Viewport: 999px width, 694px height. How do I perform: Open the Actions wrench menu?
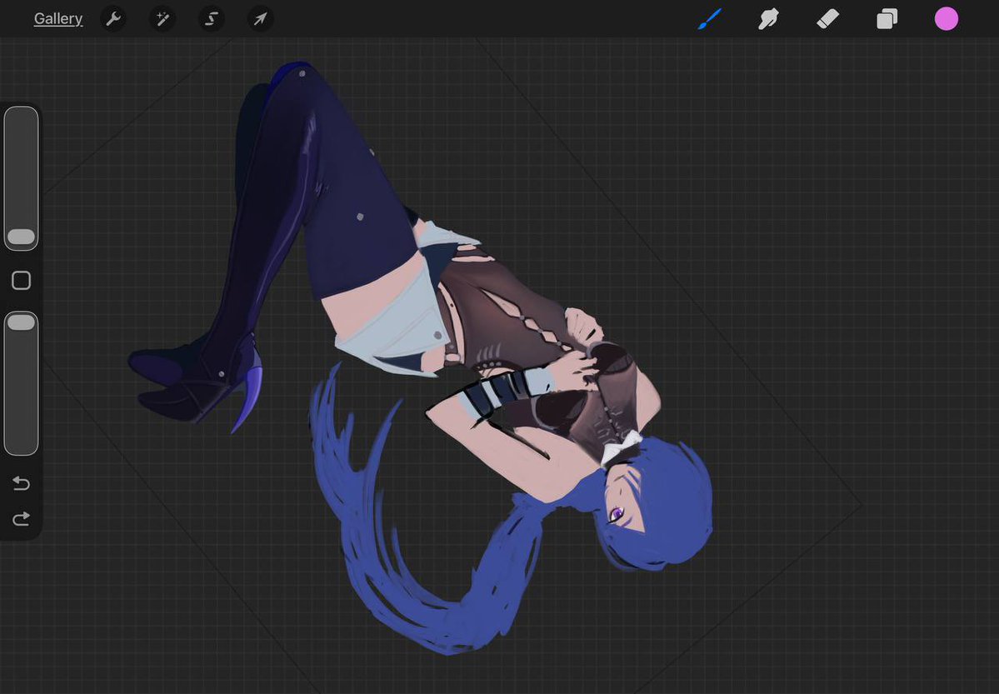[113, 19]
